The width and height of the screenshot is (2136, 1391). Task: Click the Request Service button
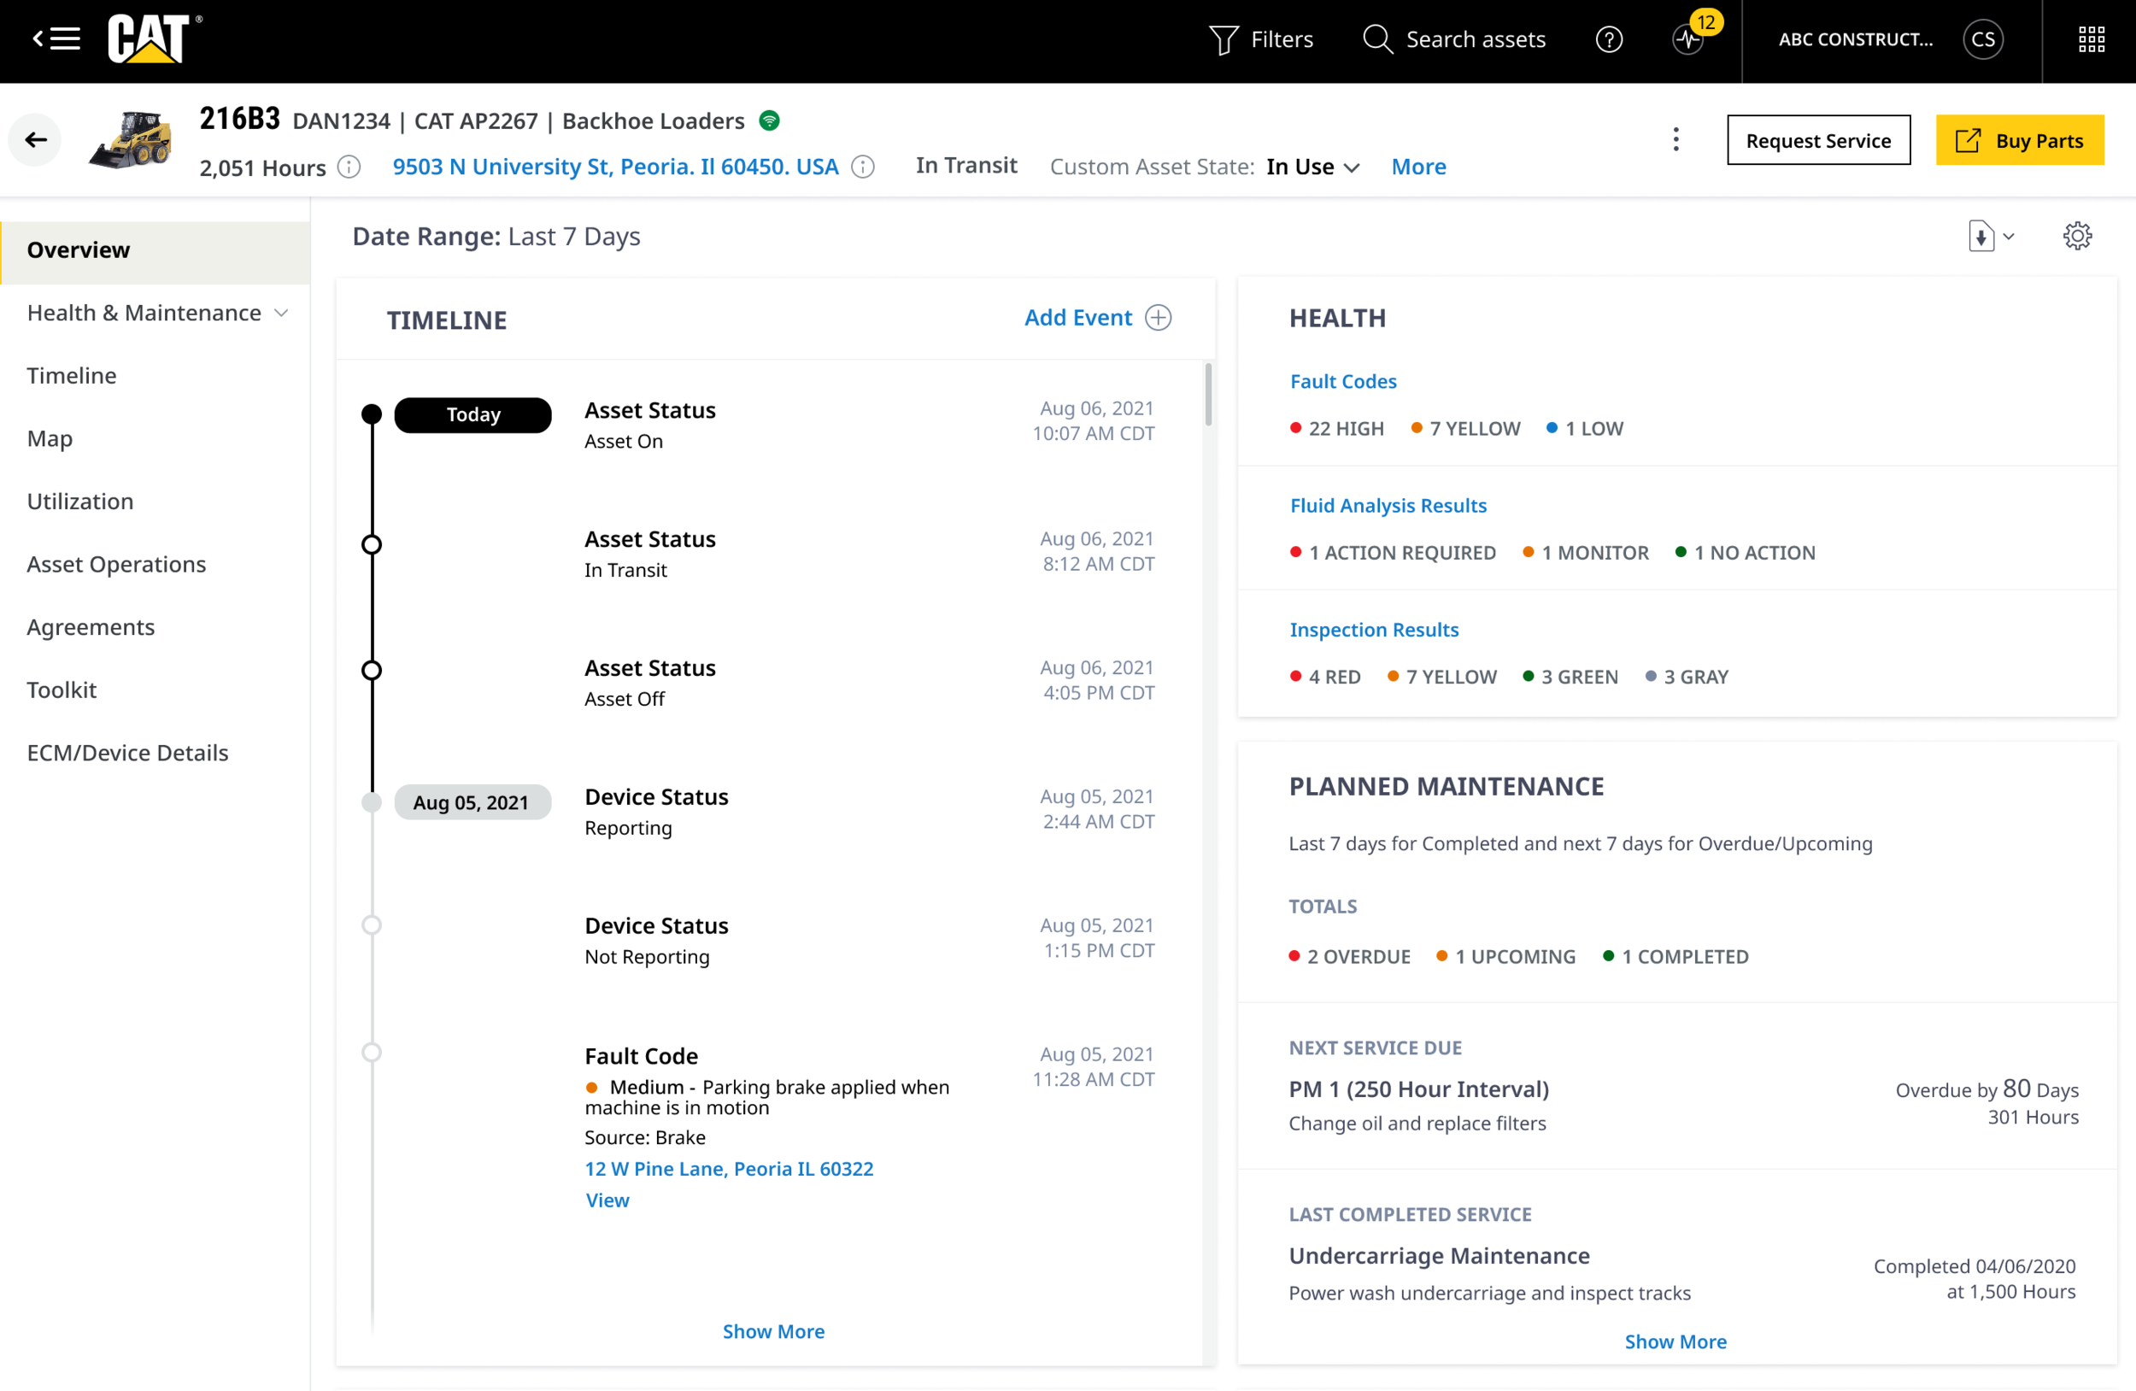(x=1817, y=141)
